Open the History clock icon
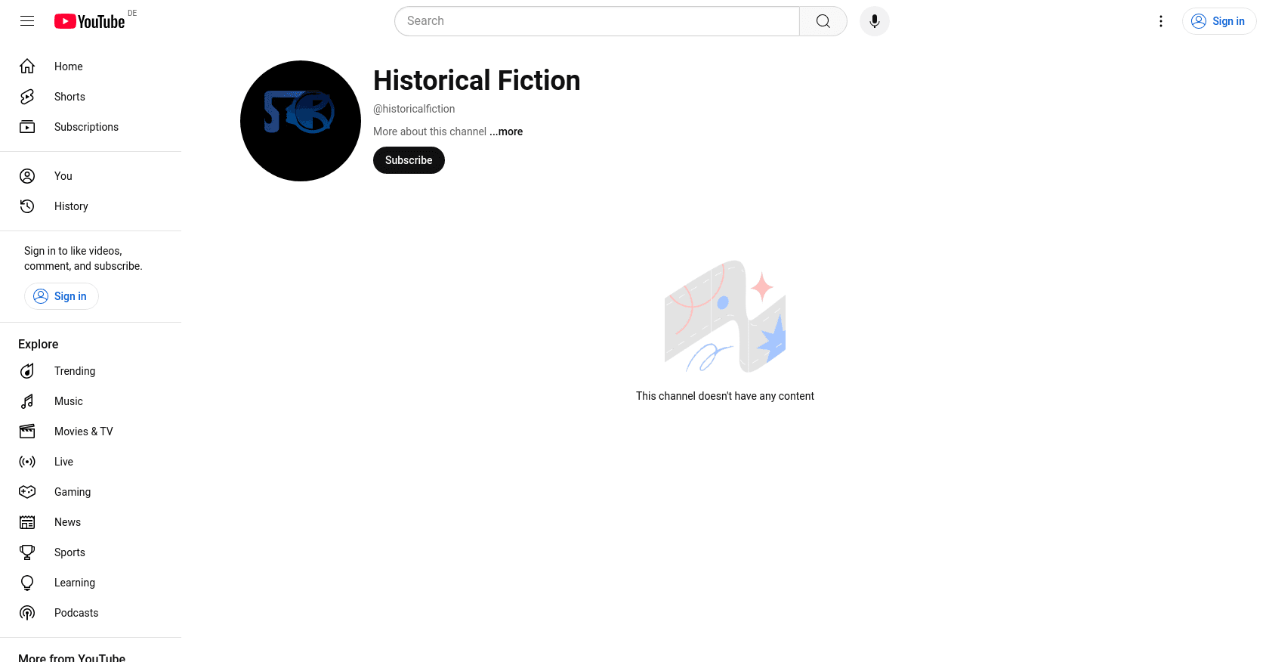The height and width of the screenshot is (662, 1269). (x=27, y=206)
